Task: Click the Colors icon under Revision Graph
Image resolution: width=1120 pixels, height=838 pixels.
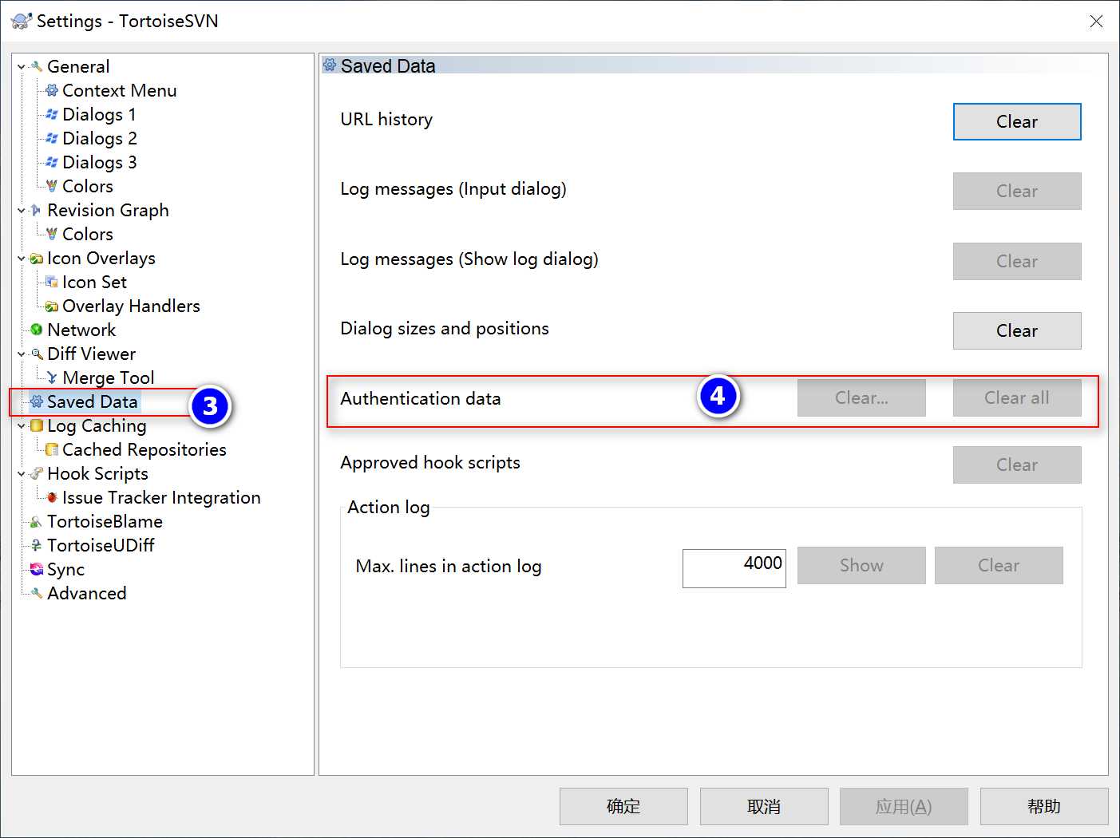Action: point(52,234)
